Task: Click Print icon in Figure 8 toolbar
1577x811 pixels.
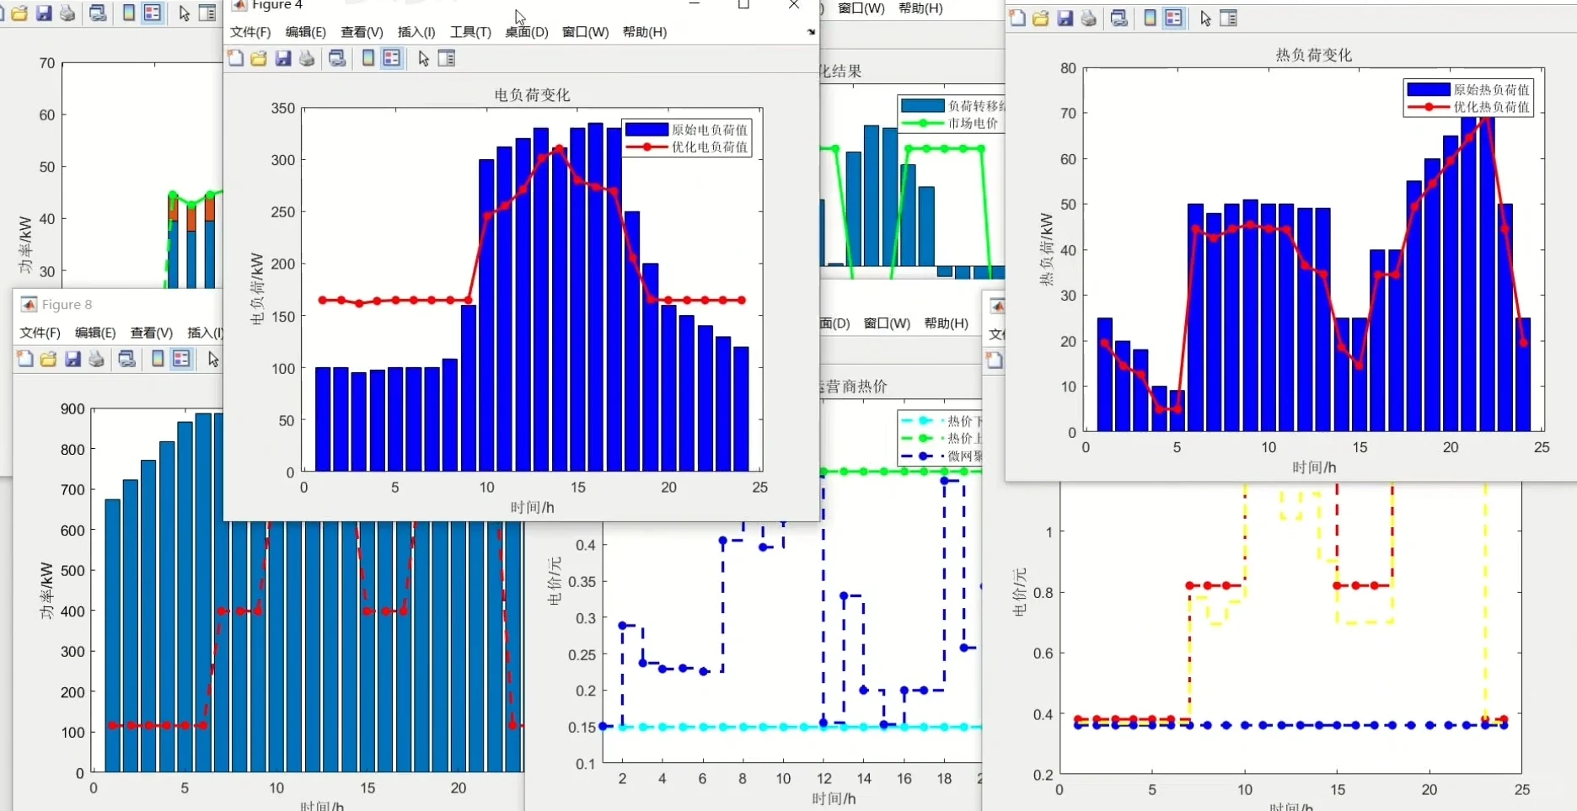Action: pyautogui.click(x=97, y=359)
